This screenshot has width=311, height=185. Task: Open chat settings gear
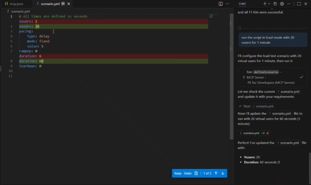[282, 4]
